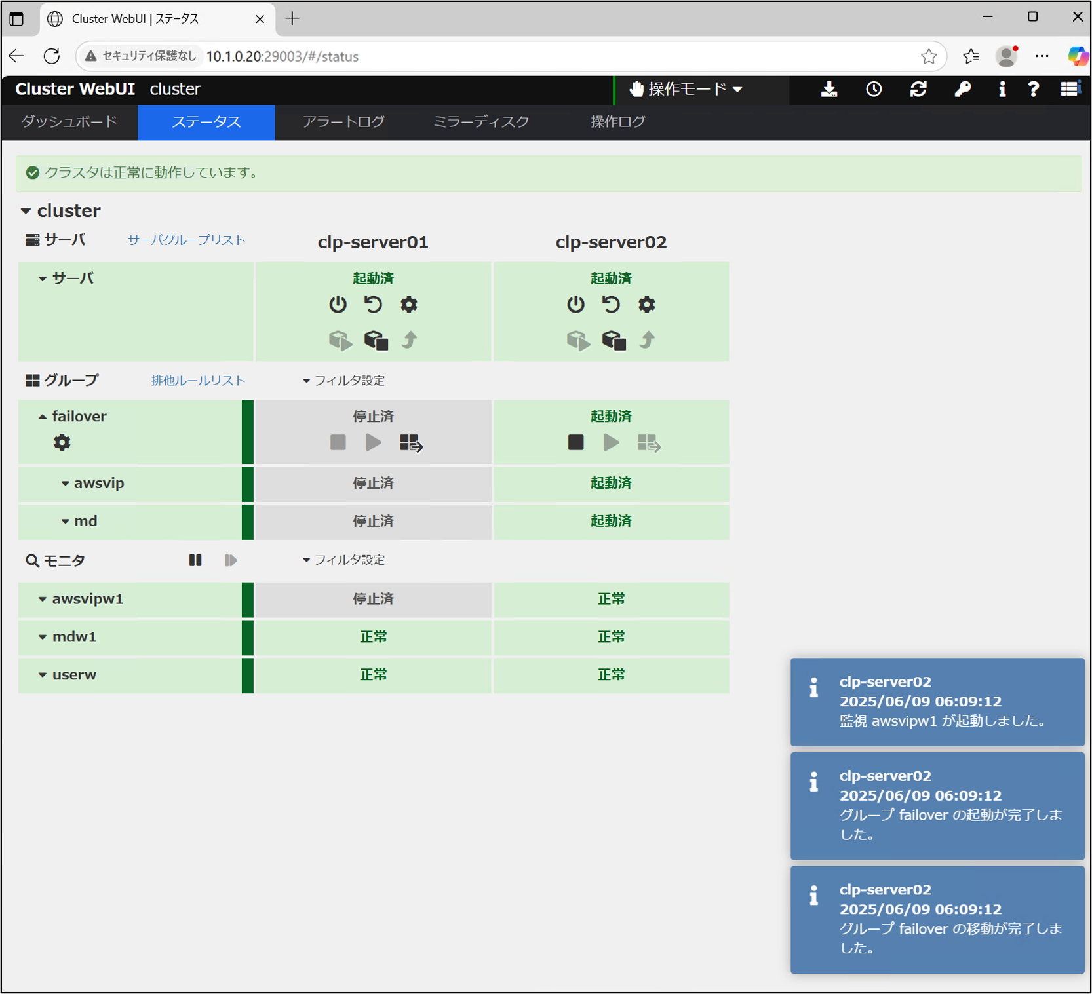Viewport: 1092px width, 994px height.
Task: Open the failover group settings gear
Action: (62, 443)
